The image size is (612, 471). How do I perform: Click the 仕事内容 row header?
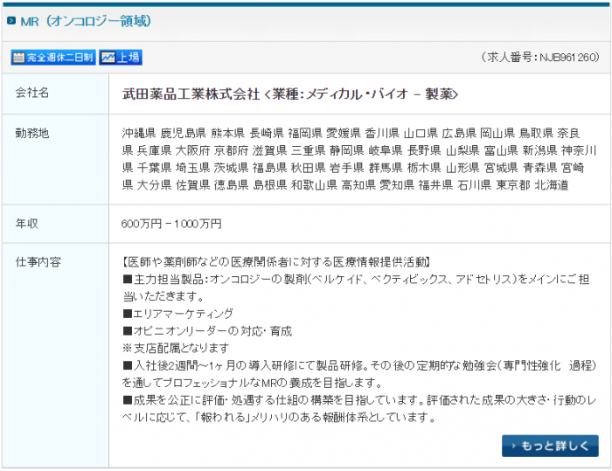pos(38,261)
